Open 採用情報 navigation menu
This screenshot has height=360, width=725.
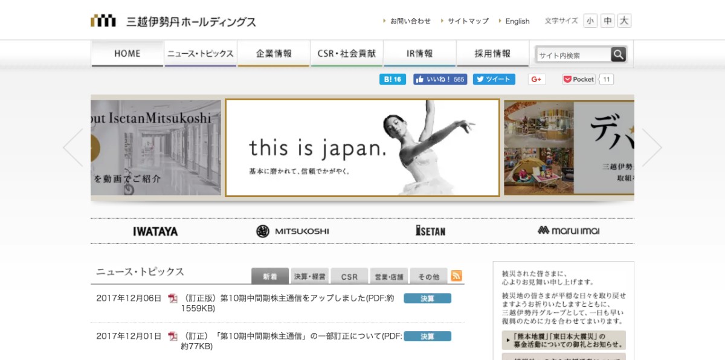click(493, 54)
